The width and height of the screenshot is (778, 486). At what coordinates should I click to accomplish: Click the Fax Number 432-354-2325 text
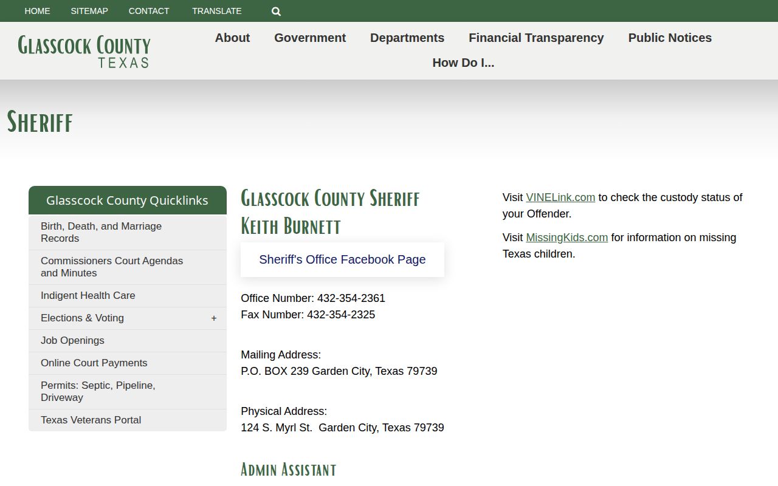308,315
